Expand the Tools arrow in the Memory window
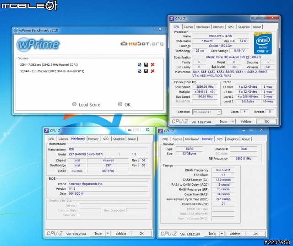Viewport: 293px width, 246px height. coord(222,234)
